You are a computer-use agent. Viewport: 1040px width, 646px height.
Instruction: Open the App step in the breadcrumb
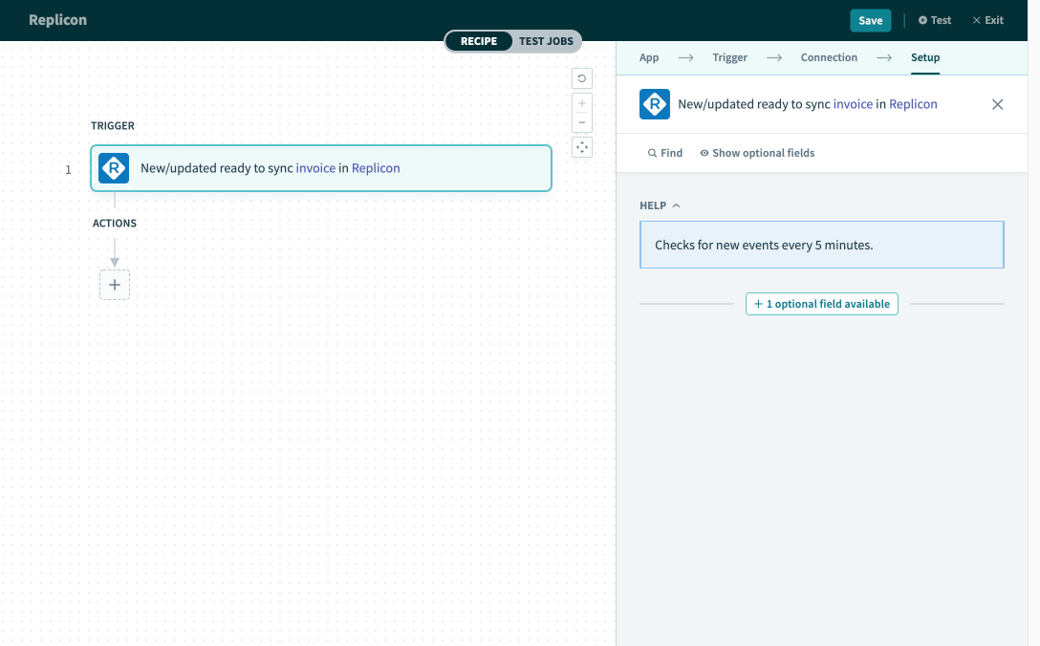pos(649,57)
